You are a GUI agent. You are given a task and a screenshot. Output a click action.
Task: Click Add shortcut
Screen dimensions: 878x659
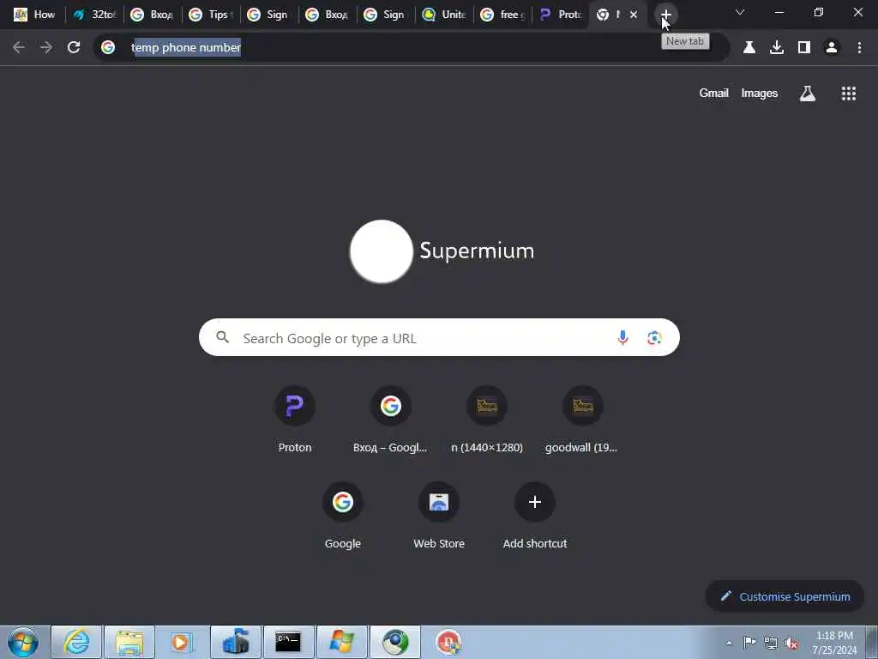535,516
